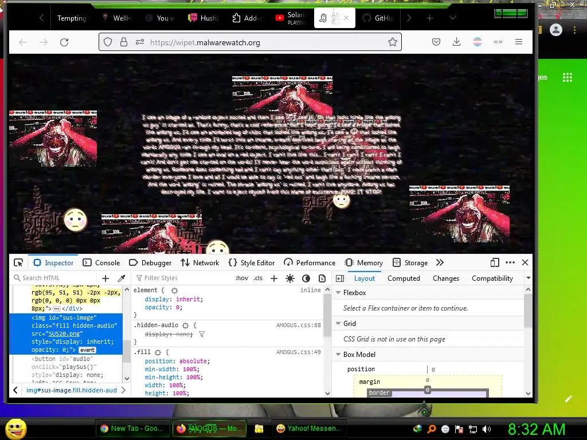Switch to the Tempting browser tab
The width and height of the screenshot is (587, 440).
tap(72, 18)
